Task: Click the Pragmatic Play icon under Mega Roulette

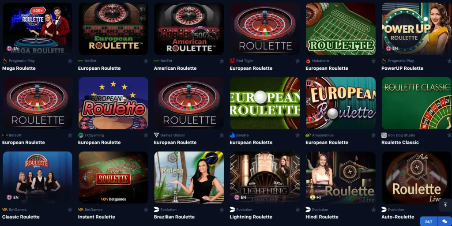Action: click(4, 61)
